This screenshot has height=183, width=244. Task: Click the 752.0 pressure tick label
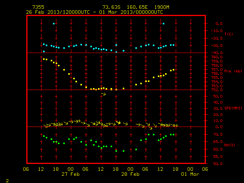(x=217, y=90)
